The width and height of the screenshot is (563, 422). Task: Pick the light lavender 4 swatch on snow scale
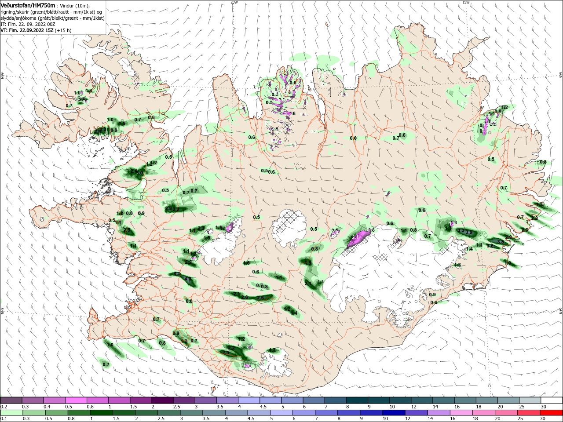point(249,400)
